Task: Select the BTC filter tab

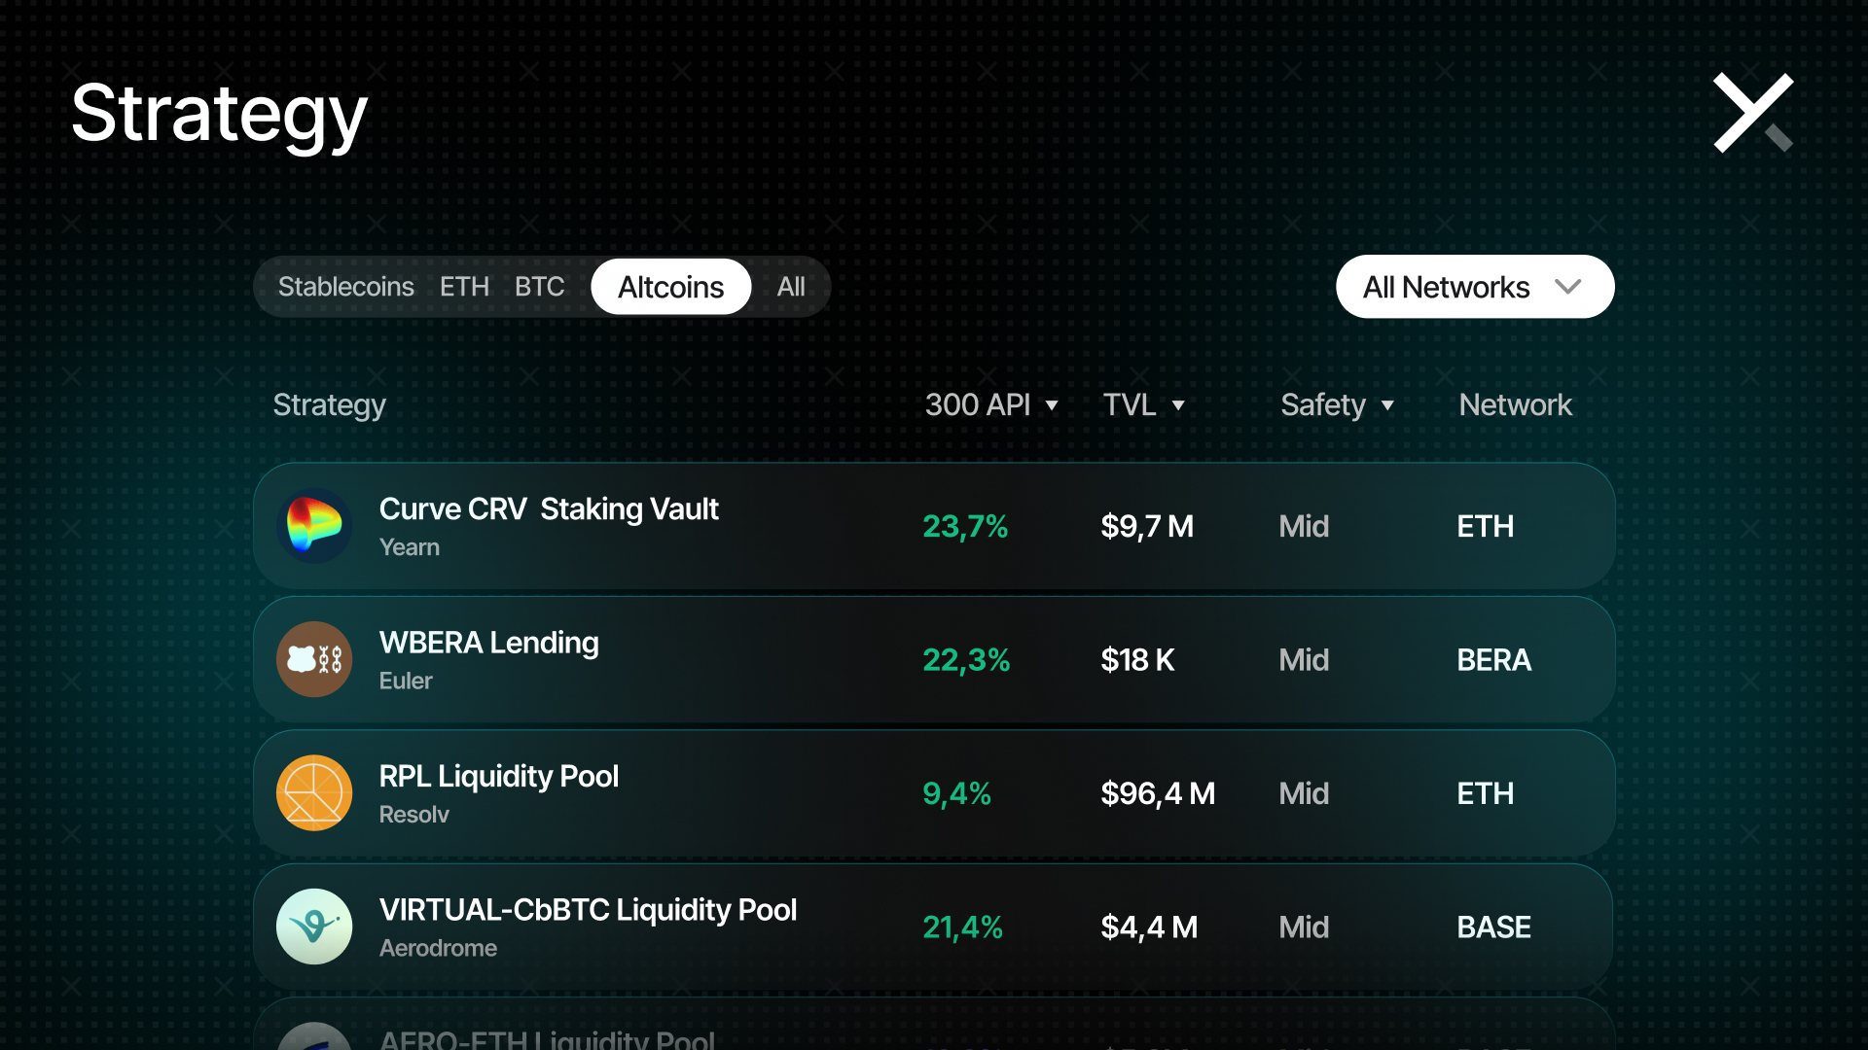Action: (539, 287)
